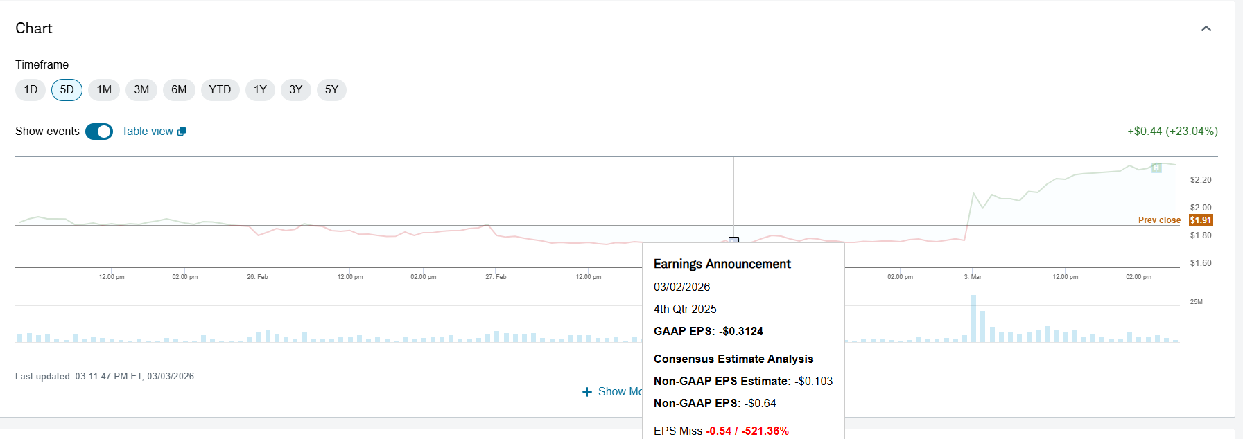Click the Table view external icon
This screenshot has width=1243, height=439.
pyautogui.click(x=182, y=132)
